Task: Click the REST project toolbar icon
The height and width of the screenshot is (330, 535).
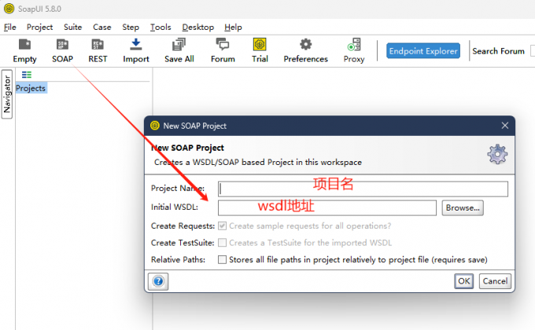Action: [98, 51]
